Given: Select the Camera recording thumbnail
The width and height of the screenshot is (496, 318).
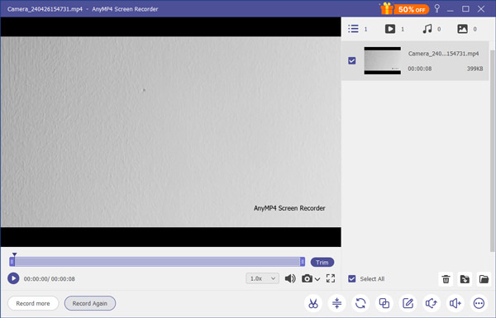Looking at the screenshot, I should 383,60.
